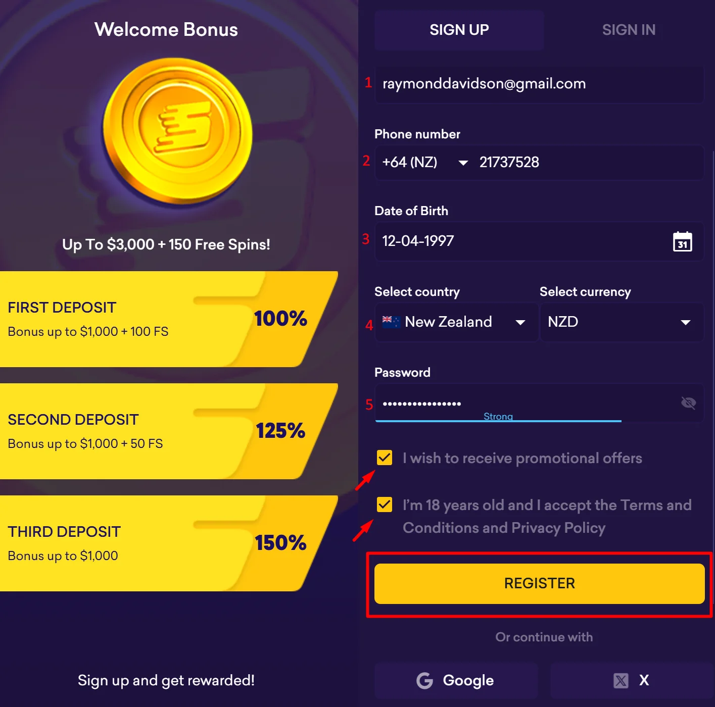Click the phone number field showing 21737528
Image resolution: width=715 pixels, height=707 pixels.
581,162
